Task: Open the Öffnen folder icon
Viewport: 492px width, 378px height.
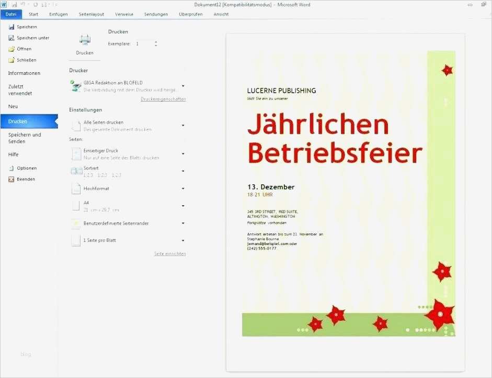Action: click(x=10, y=49)
